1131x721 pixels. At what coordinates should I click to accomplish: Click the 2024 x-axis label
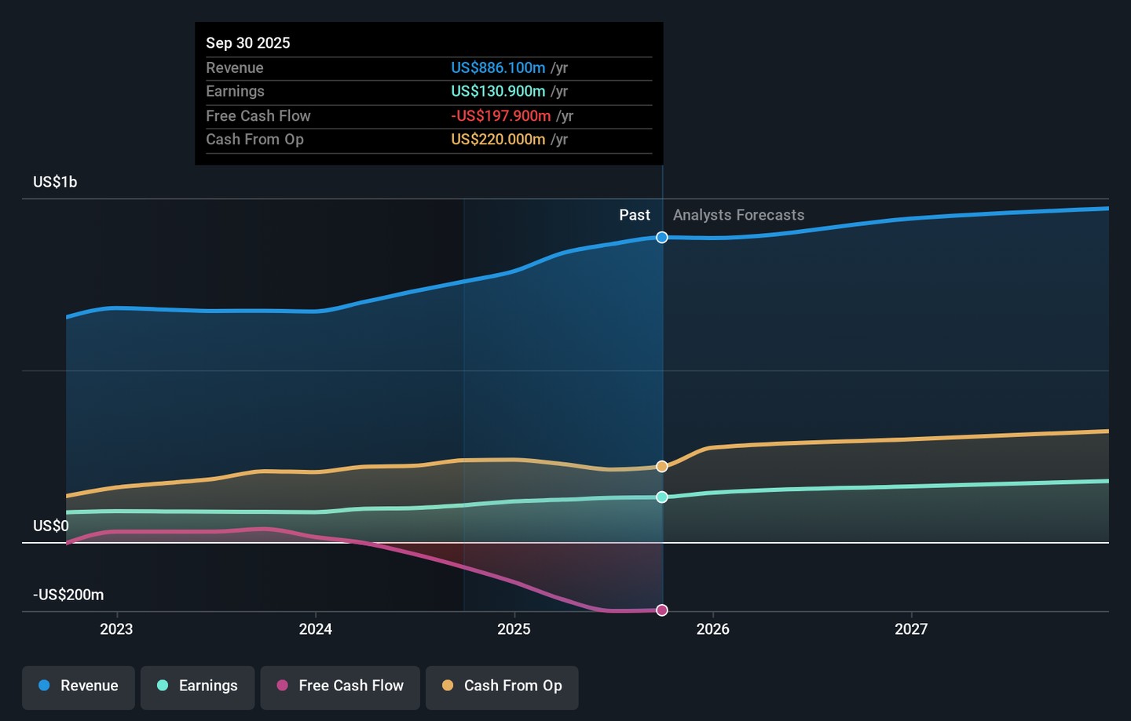click(316, 629)
